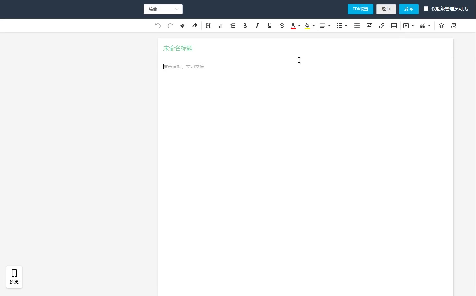Insert a hyperlink with link icon
The width and height of the screenshot is (476, 296).
click(382, 26)
